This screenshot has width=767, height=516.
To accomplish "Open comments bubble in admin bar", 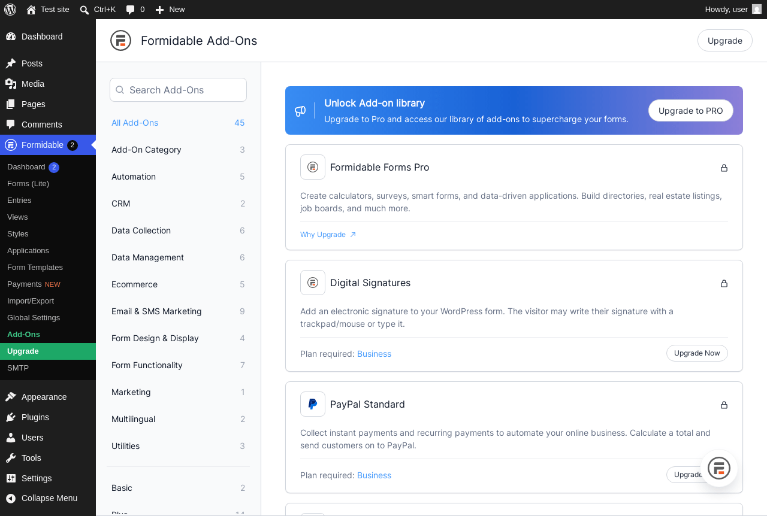I will pyautogui.click(x=135, y=10).
